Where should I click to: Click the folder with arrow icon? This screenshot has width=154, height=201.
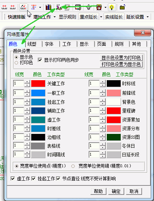coord(122,7)
